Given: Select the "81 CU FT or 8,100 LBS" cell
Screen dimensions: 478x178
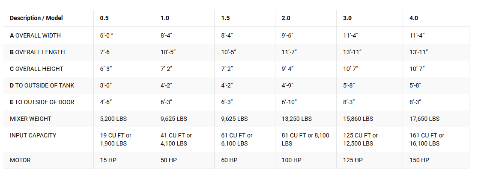Looking at the screenshot, I should (x=305, y=140).
